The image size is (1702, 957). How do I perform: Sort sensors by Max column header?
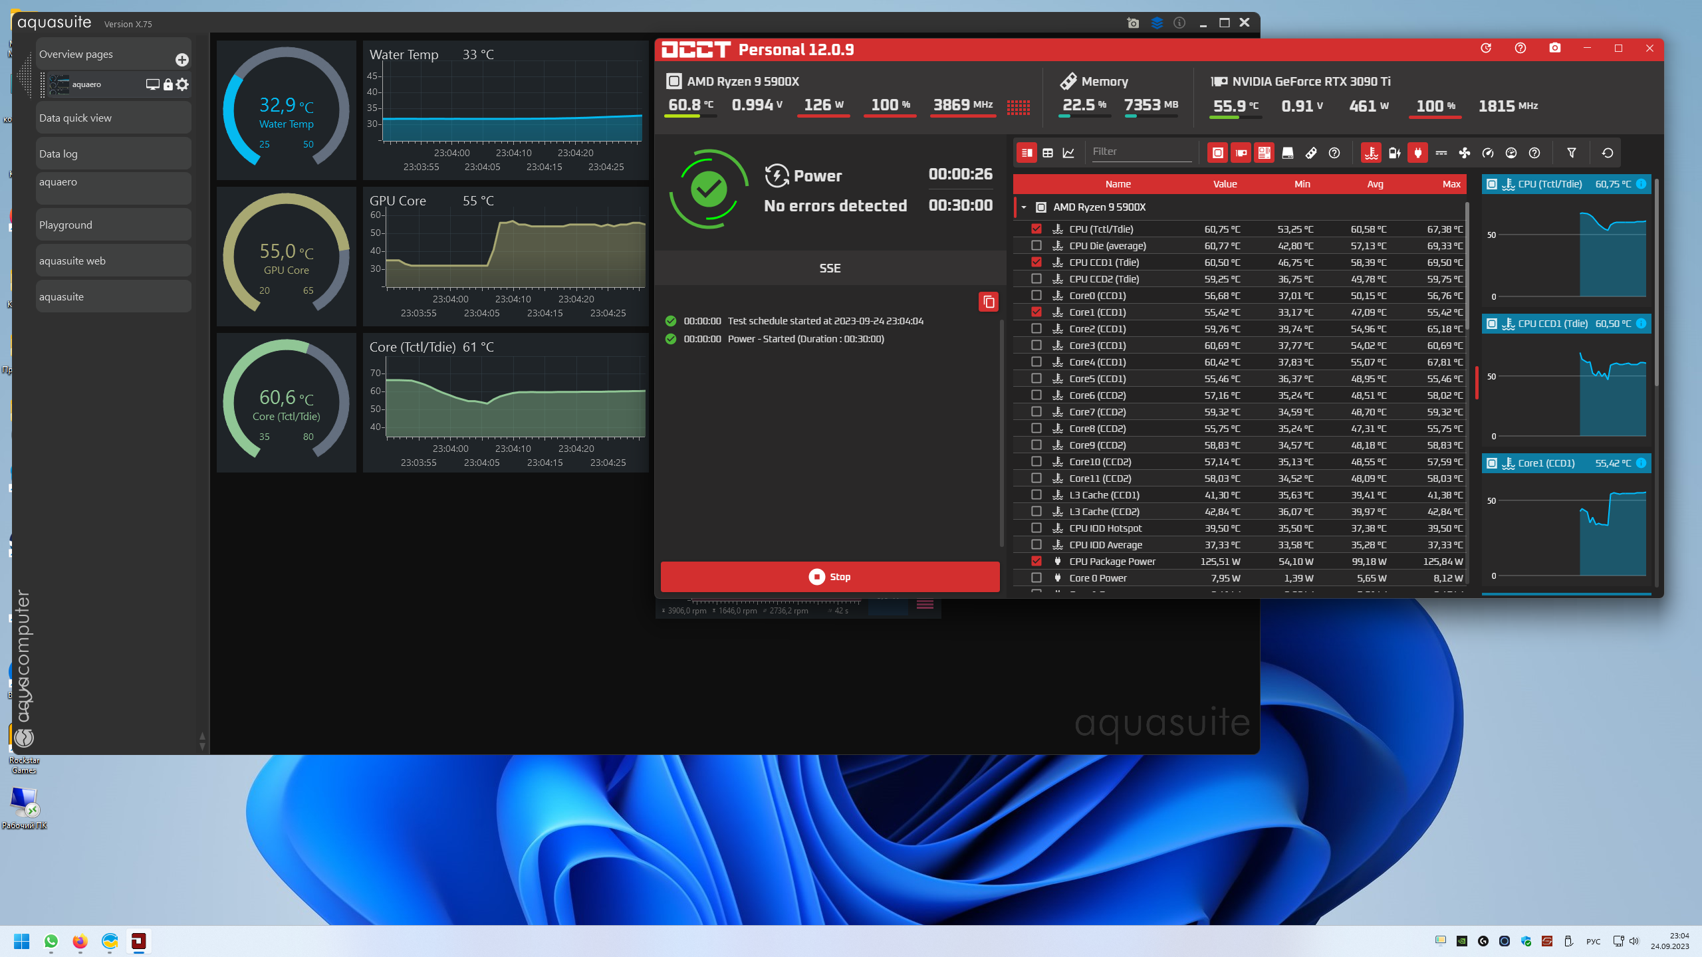(1451, 184)
